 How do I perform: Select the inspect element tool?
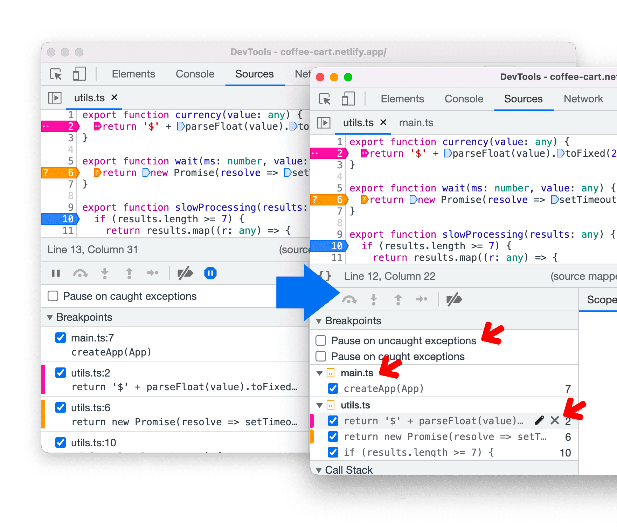325,99
